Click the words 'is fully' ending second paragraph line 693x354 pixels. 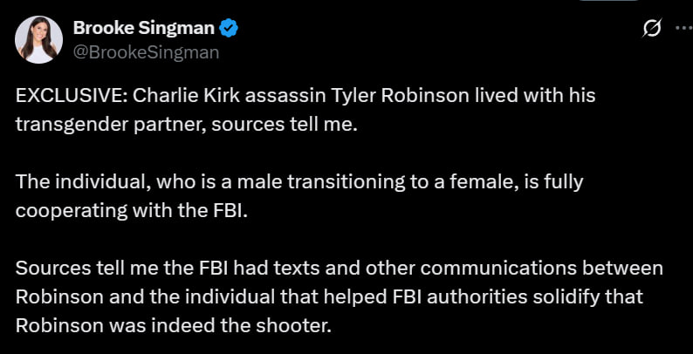553,182
